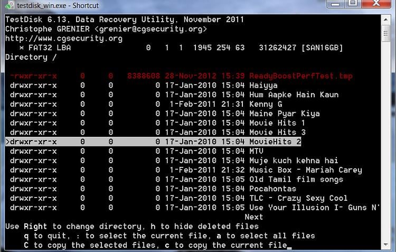Click the 'Next' page indicator

point(254,217)
